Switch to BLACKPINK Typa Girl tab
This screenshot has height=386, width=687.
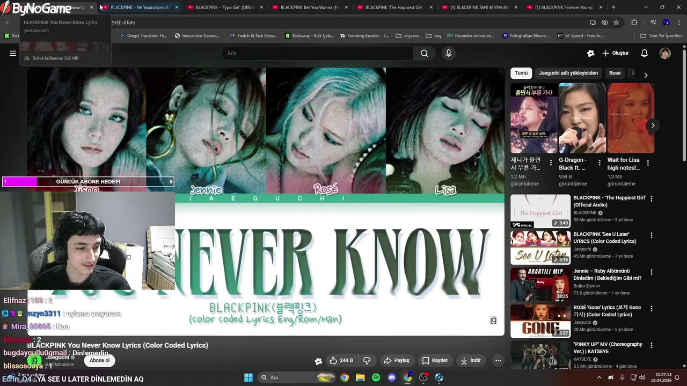click(224, 8)
